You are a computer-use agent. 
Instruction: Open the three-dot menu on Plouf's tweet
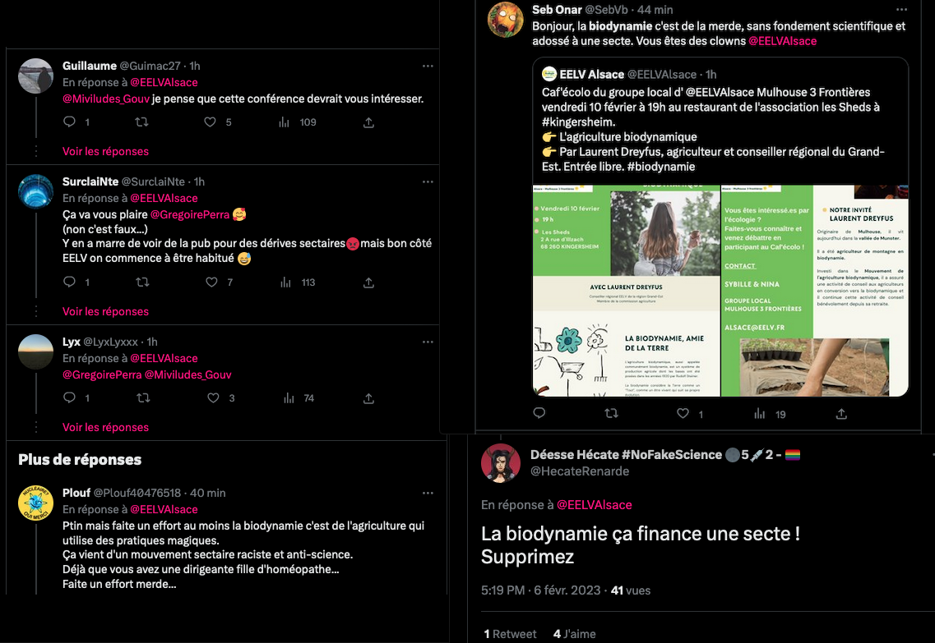coord(428,493)
